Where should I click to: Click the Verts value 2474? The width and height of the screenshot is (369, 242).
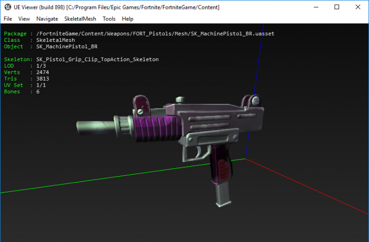click(43, 72)
